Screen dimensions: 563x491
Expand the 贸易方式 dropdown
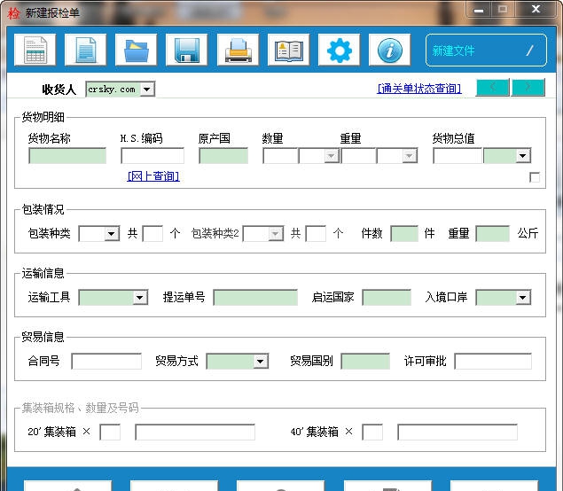point(261,362)
